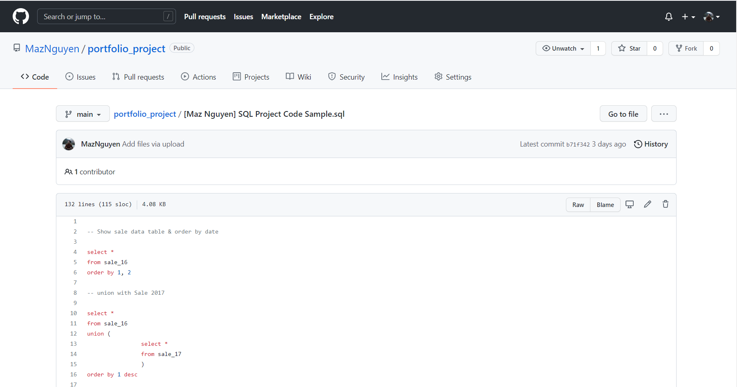View file History
The width and height of the screenshot is (737, 387).
pos(651,144)
